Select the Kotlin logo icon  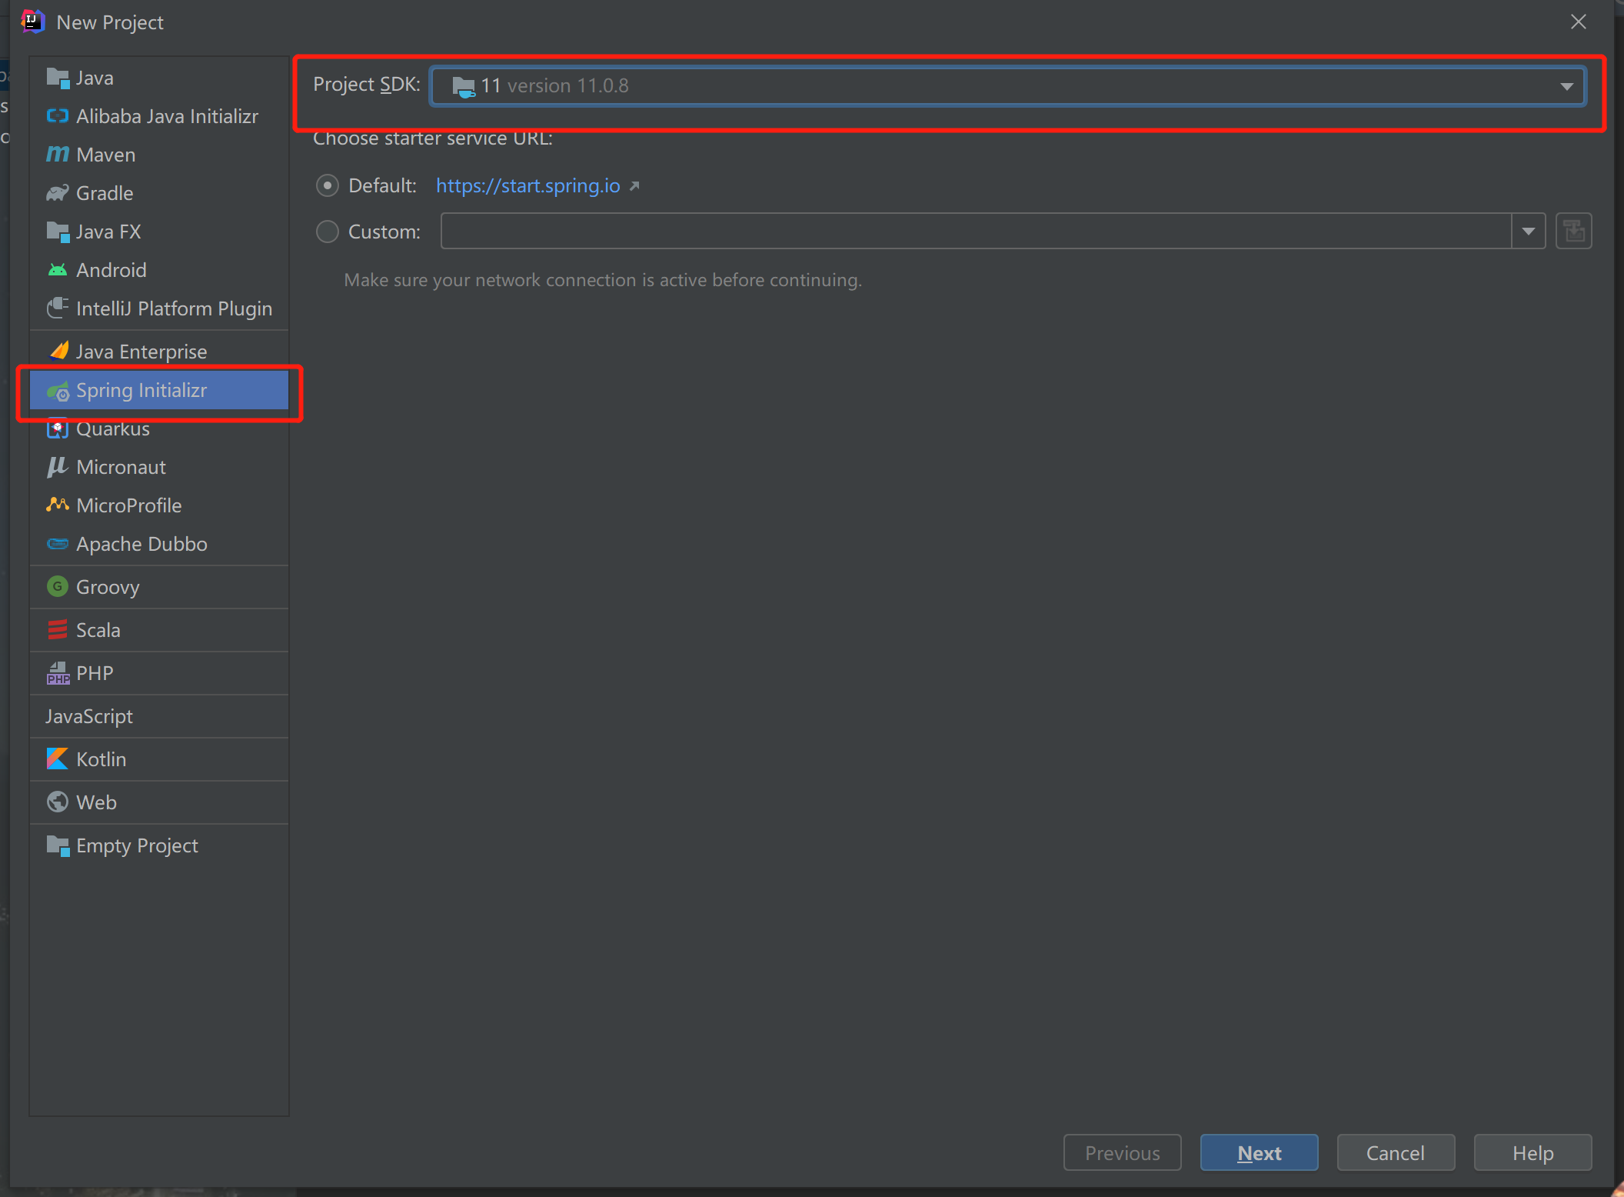point(57,759)
